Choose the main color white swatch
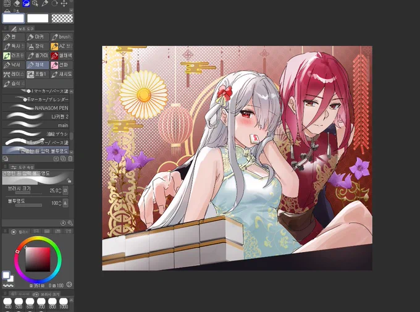Screen dimensions: 420x312 point(14,19)
